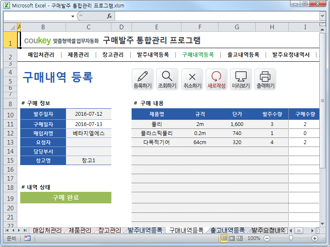Select the 구매일자 value 2016-07-13
Viewport: 330px width, 247px height.
tap(89, 124)
